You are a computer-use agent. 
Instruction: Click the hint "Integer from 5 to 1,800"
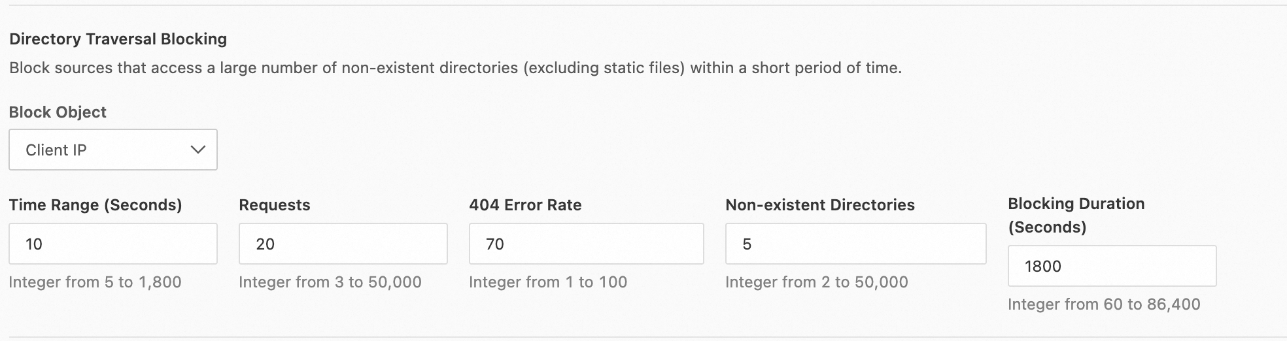[x=95, y=282]
